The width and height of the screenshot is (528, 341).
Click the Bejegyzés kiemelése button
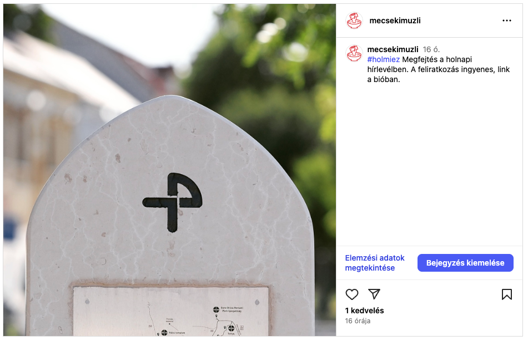click(465, 263)
